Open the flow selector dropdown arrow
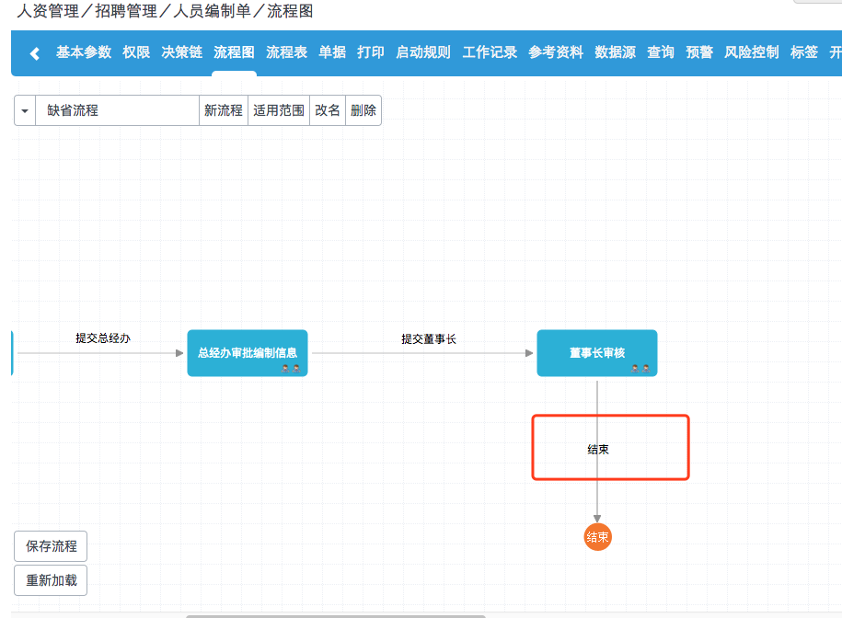 pos(24,110)
